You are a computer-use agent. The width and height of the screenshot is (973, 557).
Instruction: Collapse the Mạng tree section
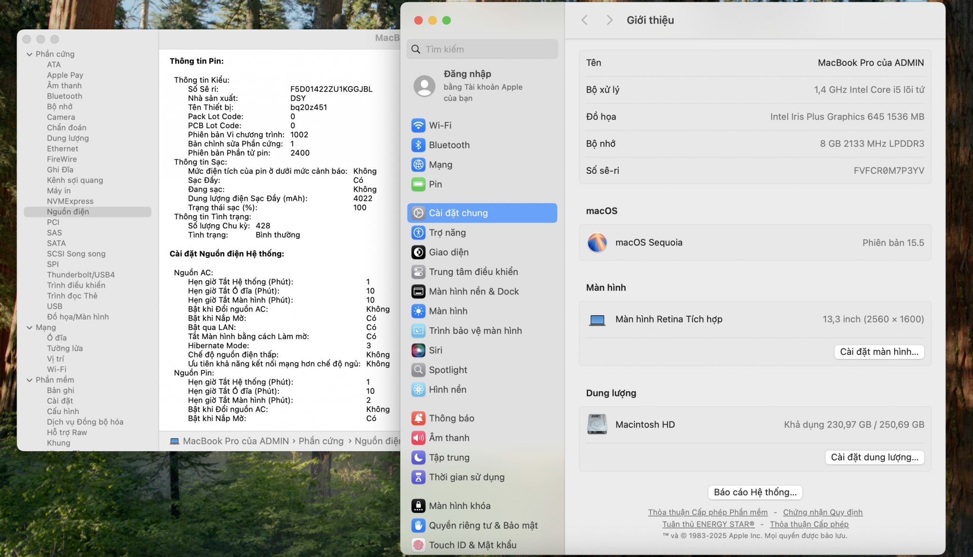click(29, 328)
